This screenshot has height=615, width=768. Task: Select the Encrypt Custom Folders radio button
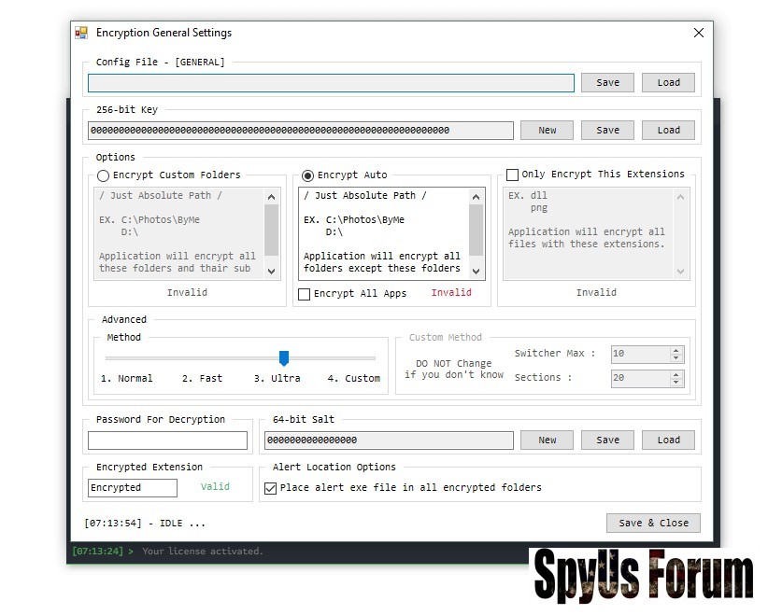coord(104,175)
